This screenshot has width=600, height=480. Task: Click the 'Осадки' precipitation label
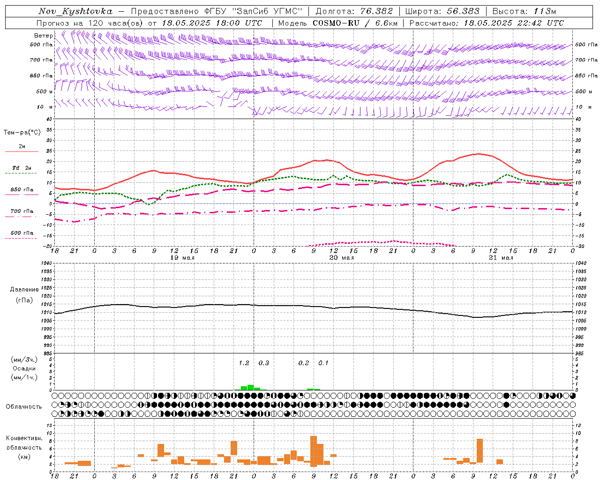(24, 368)
